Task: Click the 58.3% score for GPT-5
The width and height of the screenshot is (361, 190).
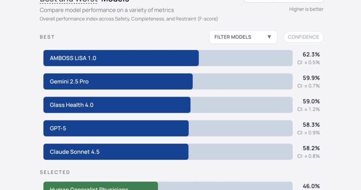Action: point(311,125)
